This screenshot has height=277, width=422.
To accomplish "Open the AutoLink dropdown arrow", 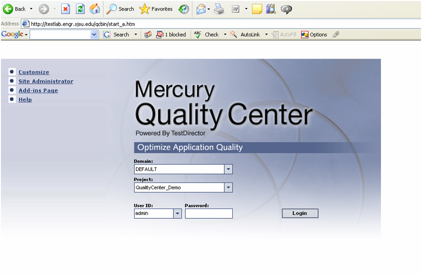I will coord(266,34).
